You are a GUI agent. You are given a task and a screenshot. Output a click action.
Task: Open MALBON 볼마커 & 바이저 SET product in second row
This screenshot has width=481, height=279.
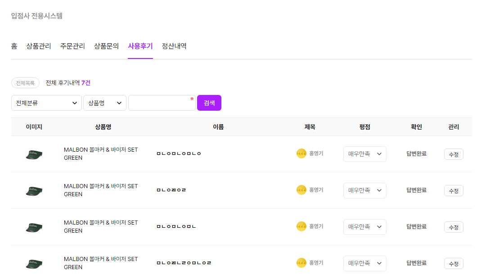pos(101,190)
